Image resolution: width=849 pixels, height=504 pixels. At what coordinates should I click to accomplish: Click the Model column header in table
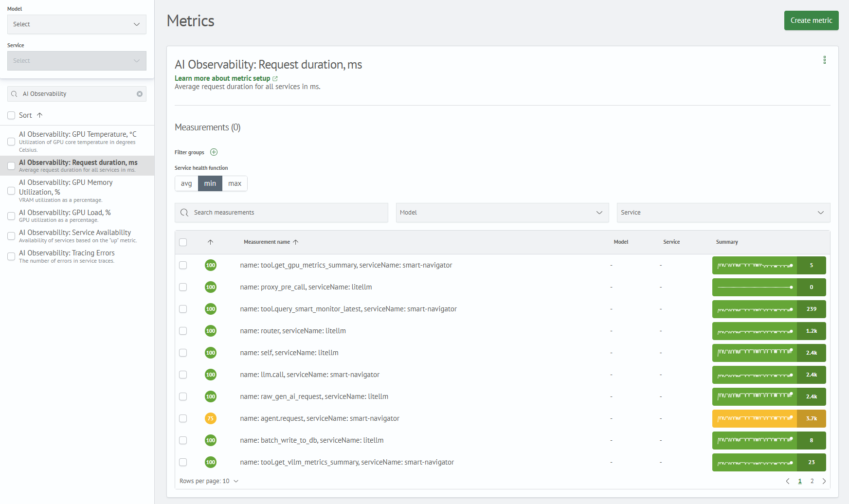[621, 242]
